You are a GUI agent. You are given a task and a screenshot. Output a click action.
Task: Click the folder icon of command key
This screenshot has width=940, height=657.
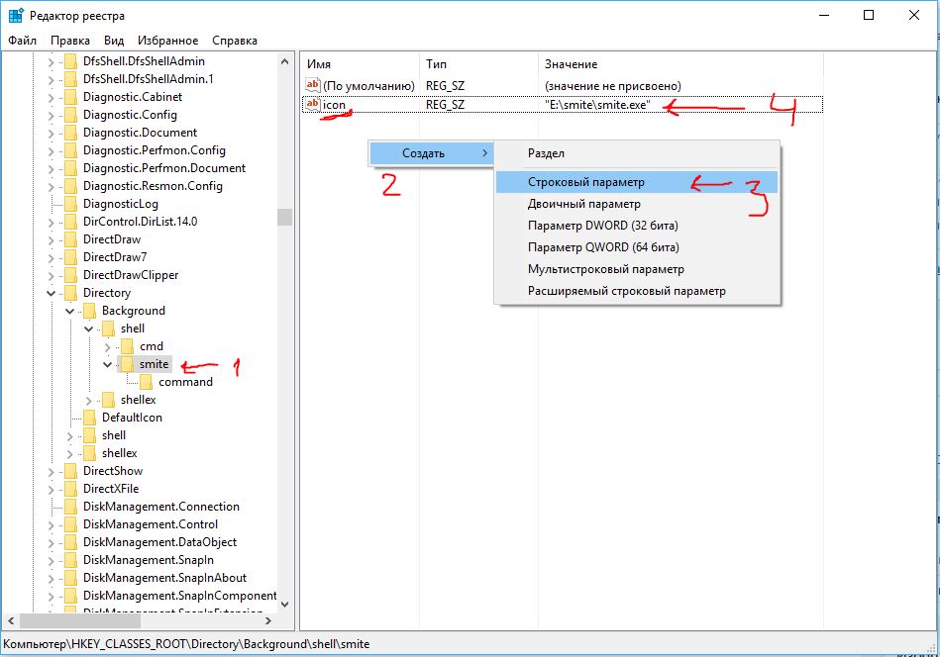pyautogui.click(x=146, y=382)
